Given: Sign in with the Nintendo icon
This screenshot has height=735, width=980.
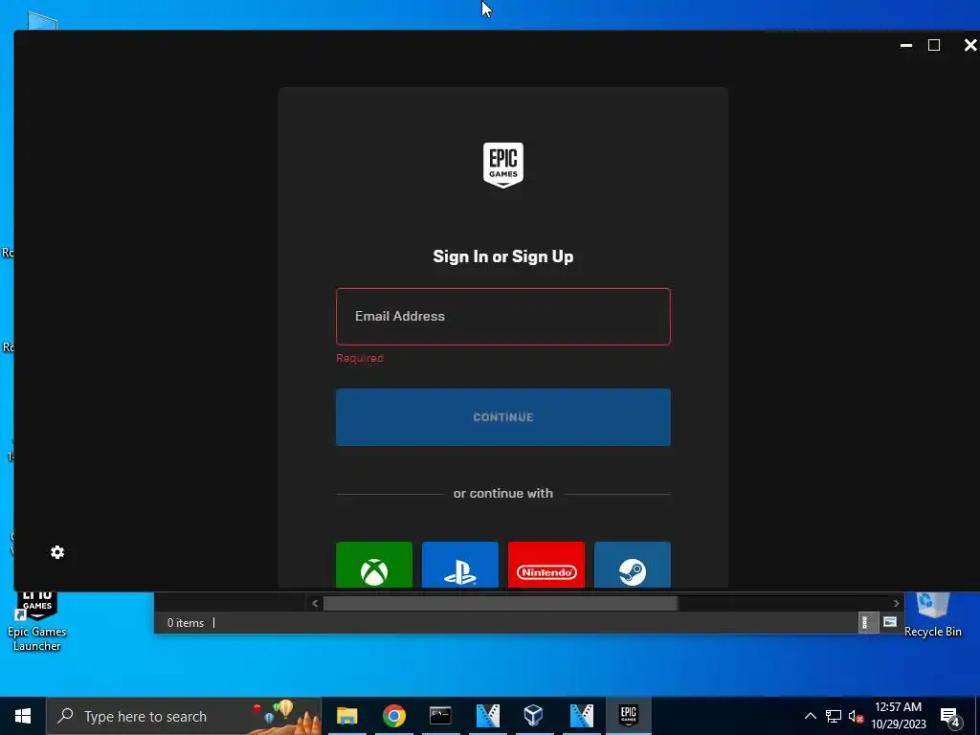Looking at the screenshot, I should tap(546, 565).
